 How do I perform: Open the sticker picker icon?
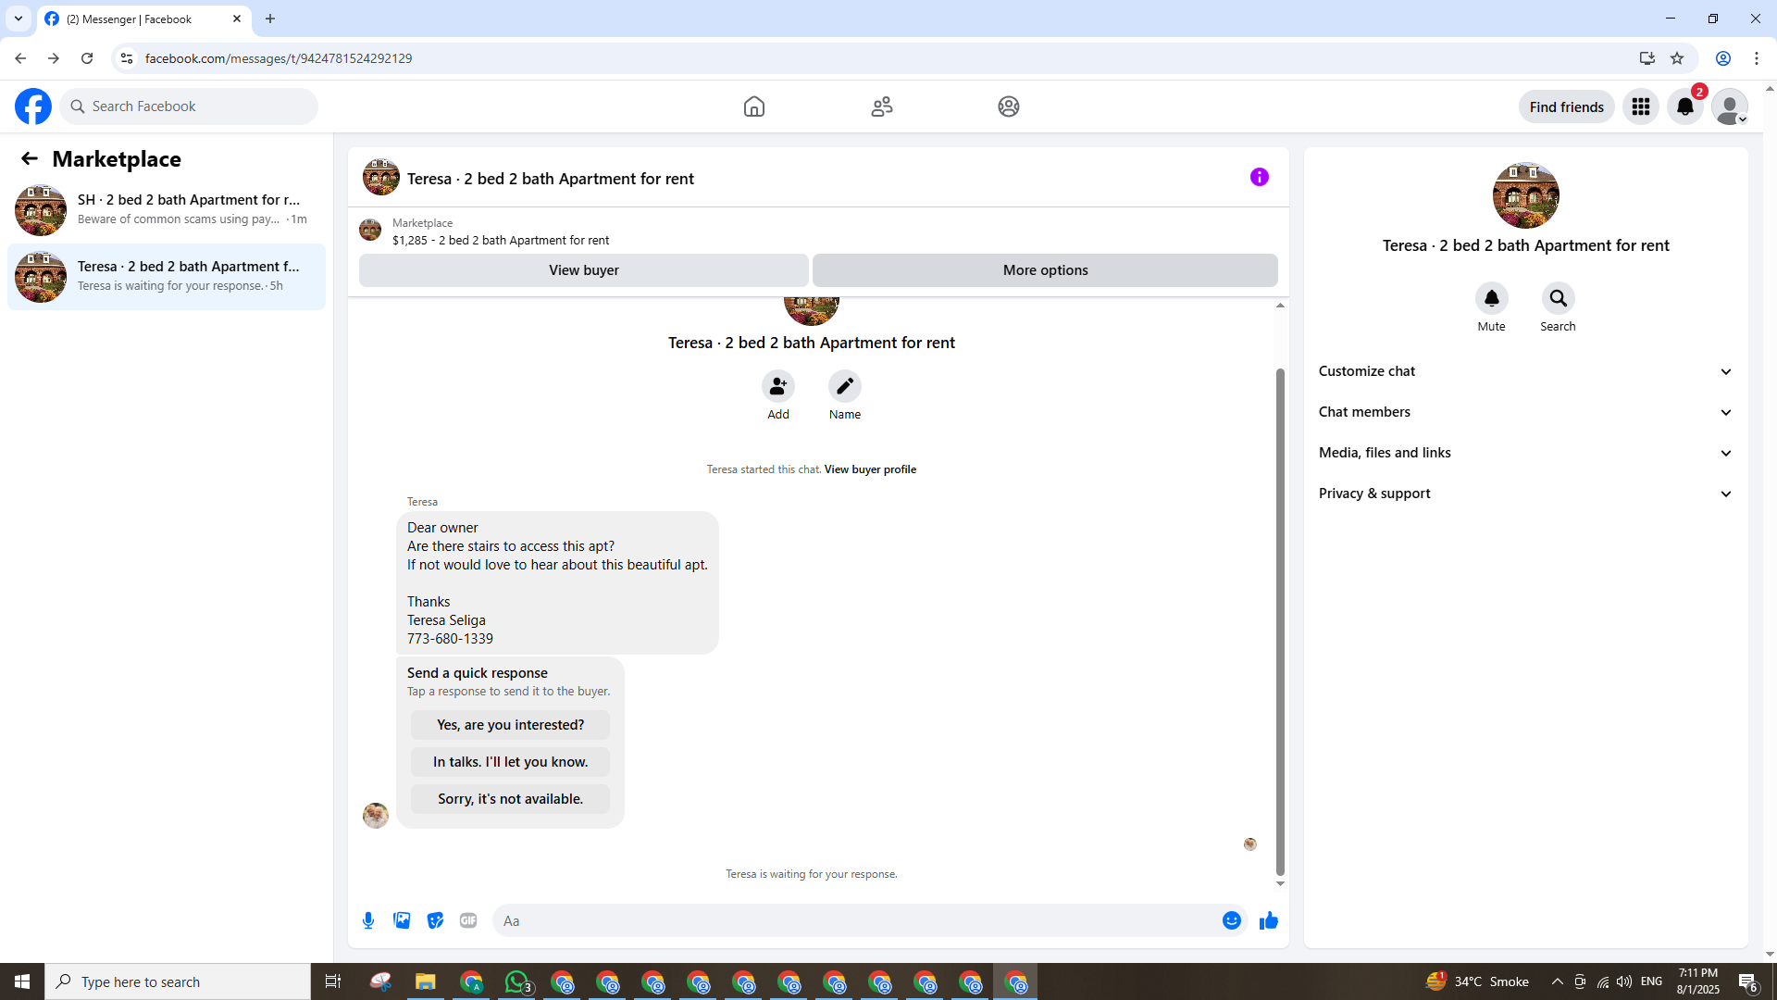tap(435, 920)
